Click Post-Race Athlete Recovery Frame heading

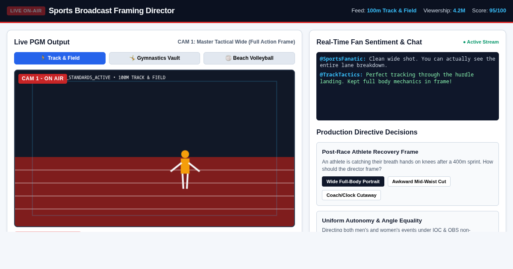370,152
